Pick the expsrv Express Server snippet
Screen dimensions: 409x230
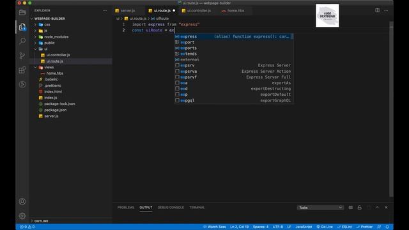point(234,65)
